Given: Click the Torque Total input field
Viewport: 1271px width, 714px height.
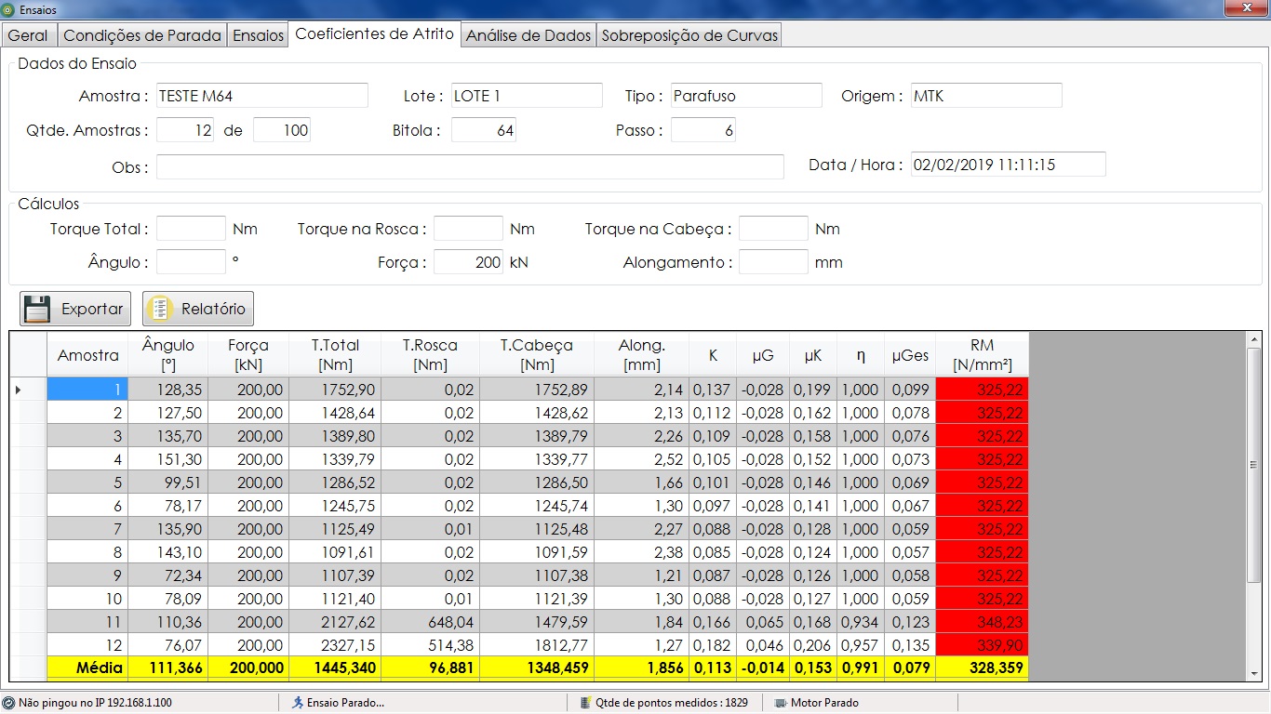Looking at the screenshot, I should [191, 229].
